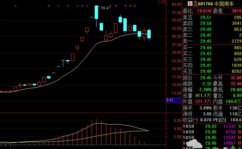Click the tick trade volume 12942
The height and width of the screenshot is (149, 242).
pos(230,137)
